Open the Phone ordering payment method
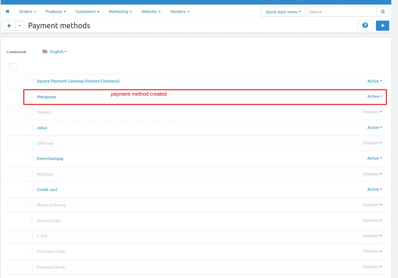Screen dimensions: 398x278 pos(51,205)
